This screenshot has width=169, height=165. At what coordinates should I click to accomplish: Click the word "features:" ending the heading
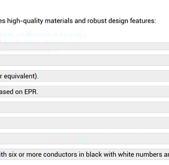[143, 21]
